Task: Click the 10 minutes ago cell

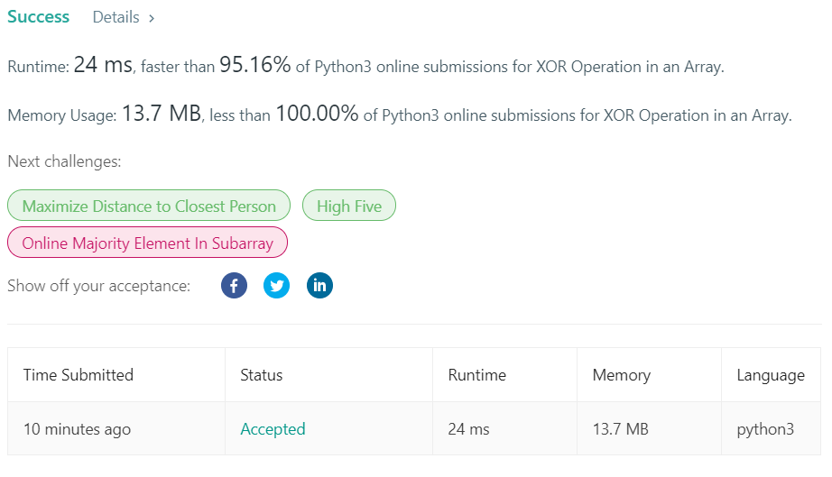Action: coord(77,429)
